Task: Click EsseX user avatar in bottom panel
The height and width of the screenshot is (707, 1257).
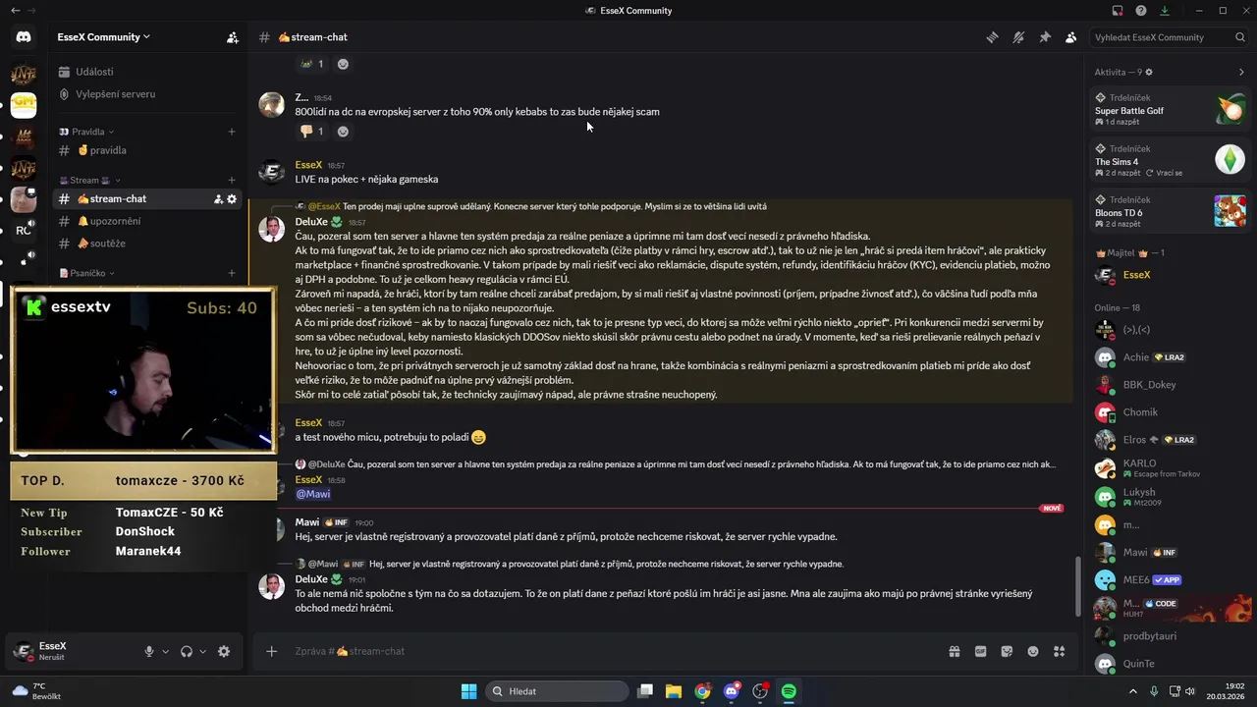Action: coord(24,651)
